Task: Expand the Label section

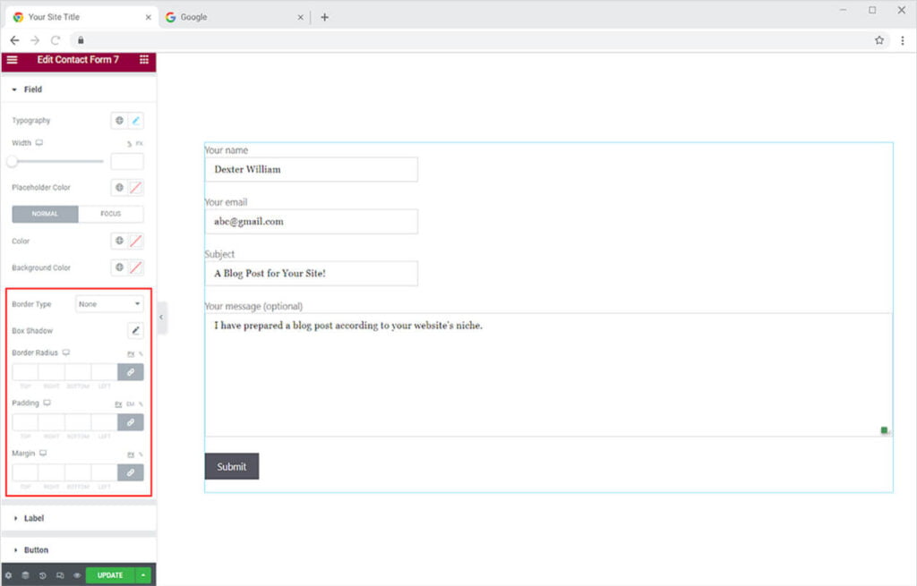Action: (x=33, y=518)
